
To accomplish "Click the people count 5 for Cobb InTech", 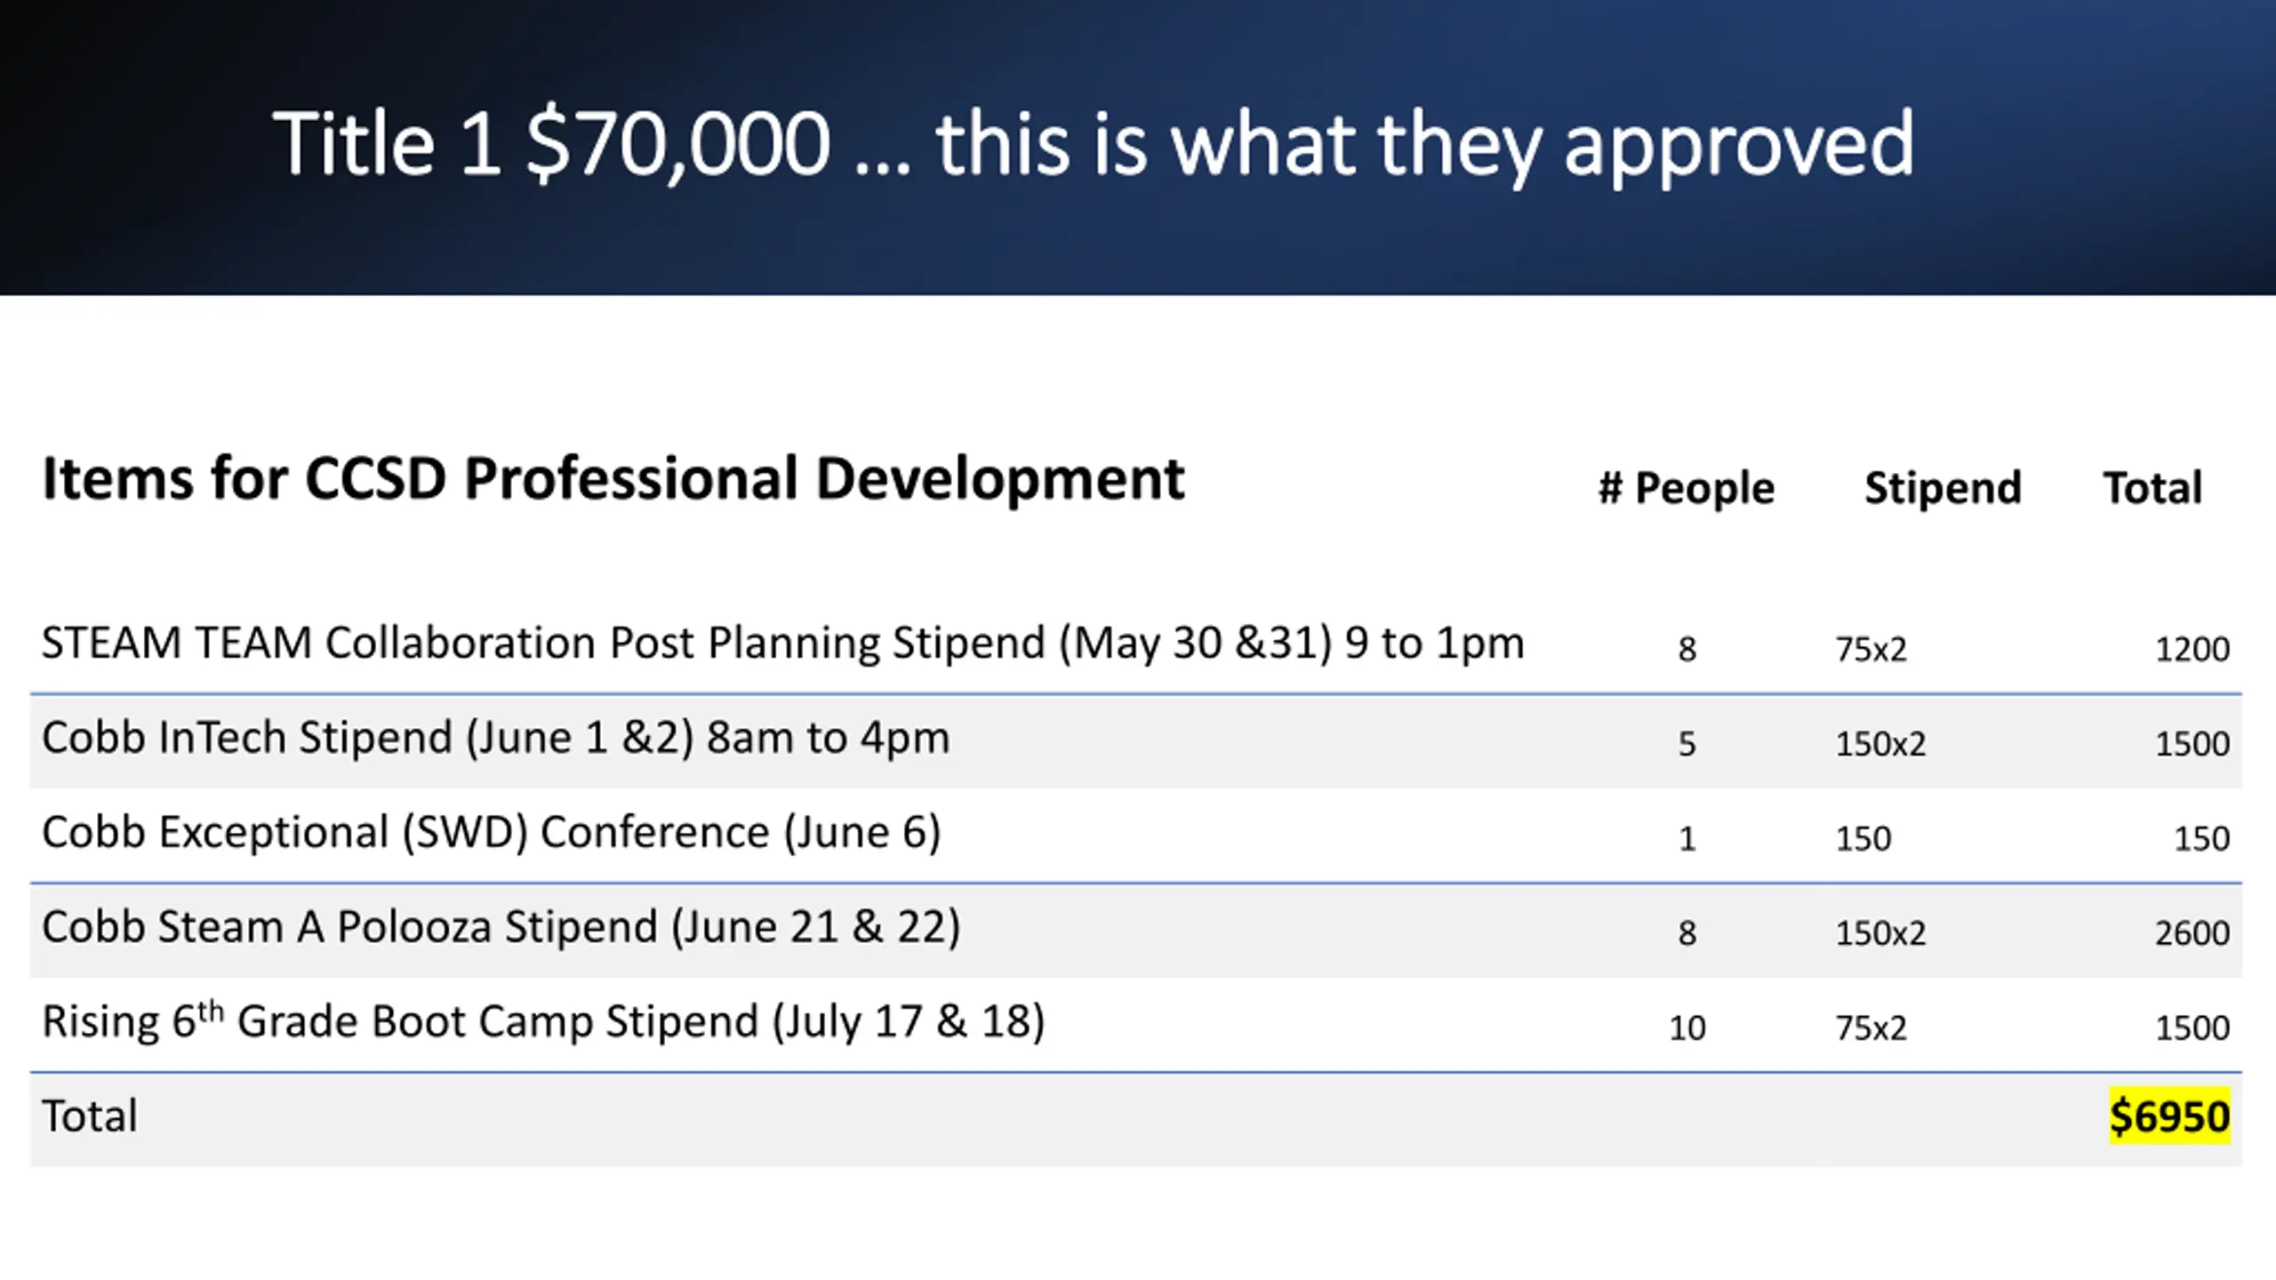I will [x=1687, y=744].
